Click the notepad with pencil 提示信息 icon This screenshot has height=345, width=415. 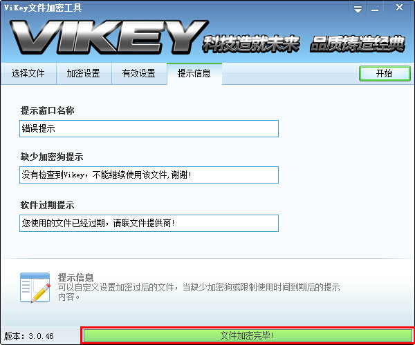[35, 288]
